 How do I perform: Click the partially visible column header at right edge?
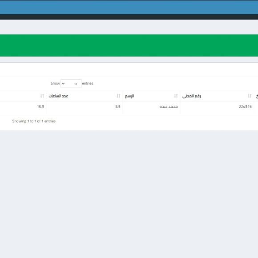[257, 96]
